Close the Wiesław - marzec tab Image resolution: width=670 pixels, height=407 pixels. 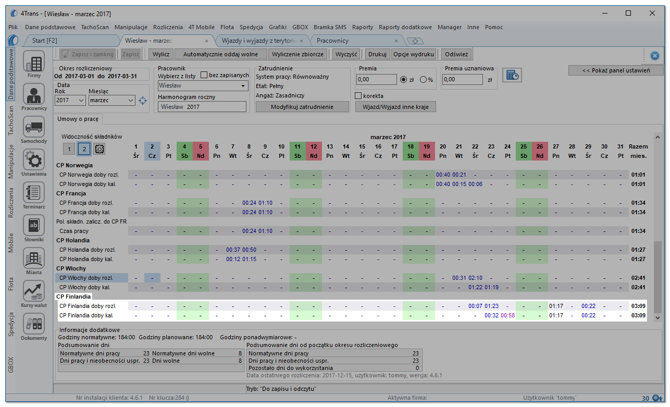(x=206, y=41)
